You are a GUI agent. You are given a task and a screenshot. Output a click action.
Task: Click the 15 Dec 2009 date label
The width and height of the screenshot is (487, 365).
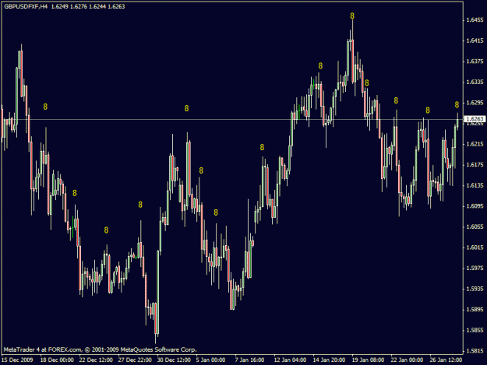pos(17,360)
